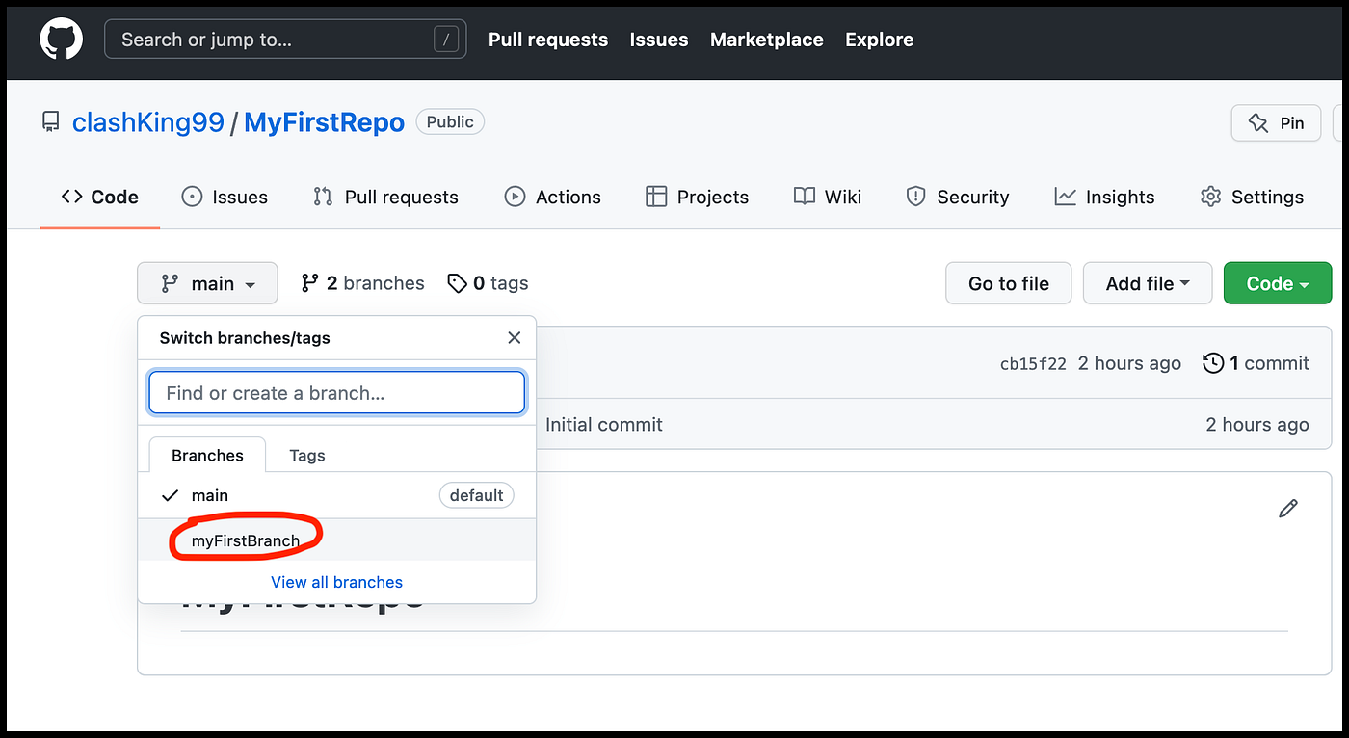This screenshot has width=1349, height=738.
Task: Open the repository Pull requests tab
Action: tap(386, 197)
